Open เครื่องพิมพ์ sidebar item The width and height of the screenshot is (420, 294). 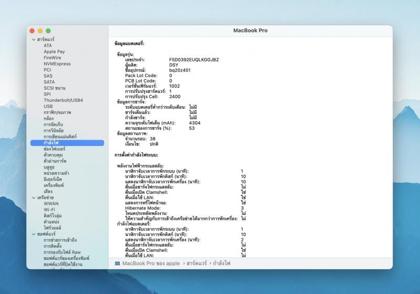54,185
